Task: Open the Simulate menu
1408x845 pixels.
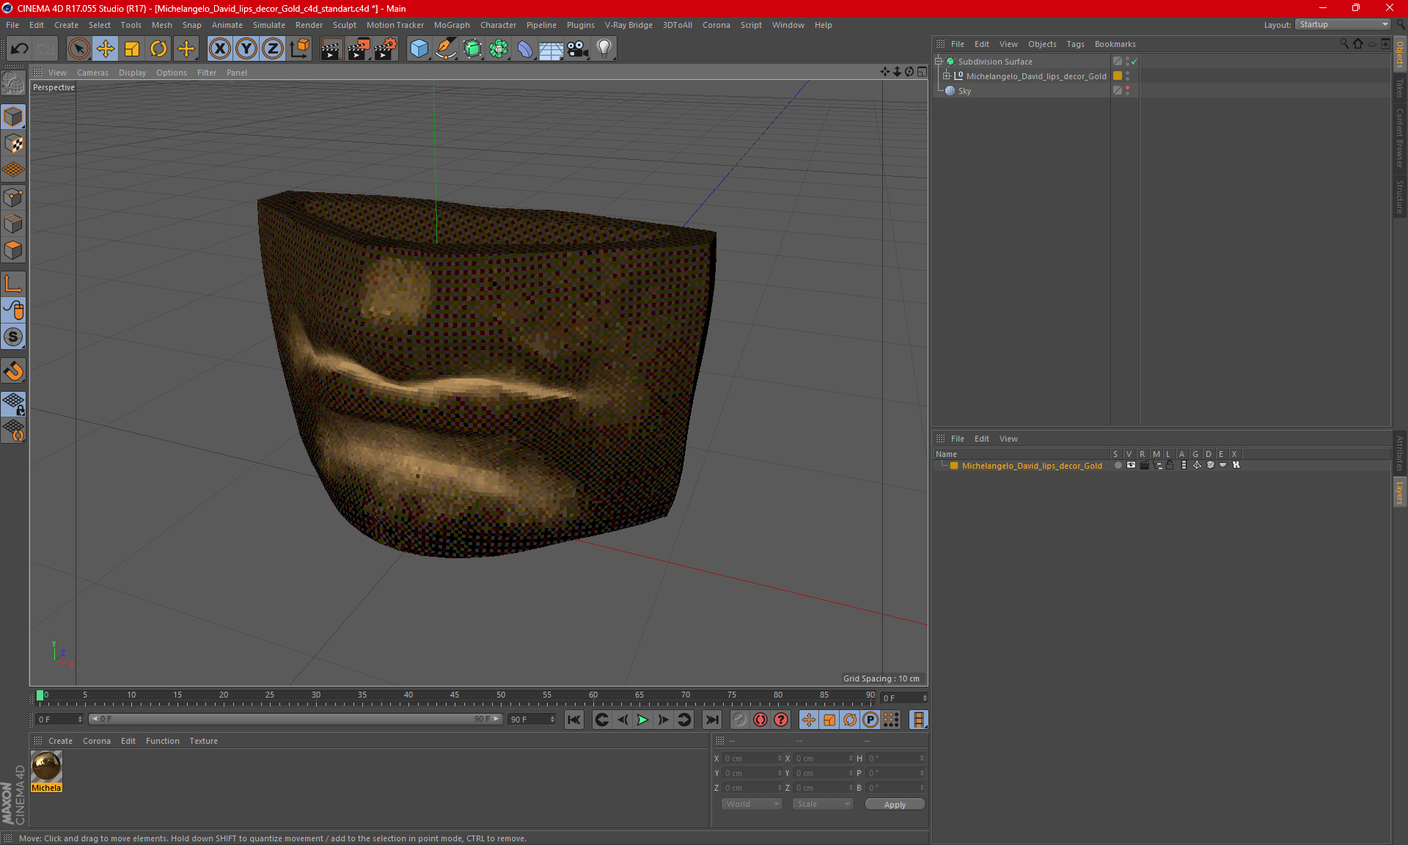Action: (269, 25)
